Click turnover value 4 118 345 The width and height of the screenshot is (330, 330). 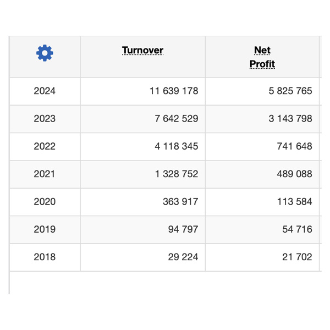pyautogui.click(x=176, y=146)
